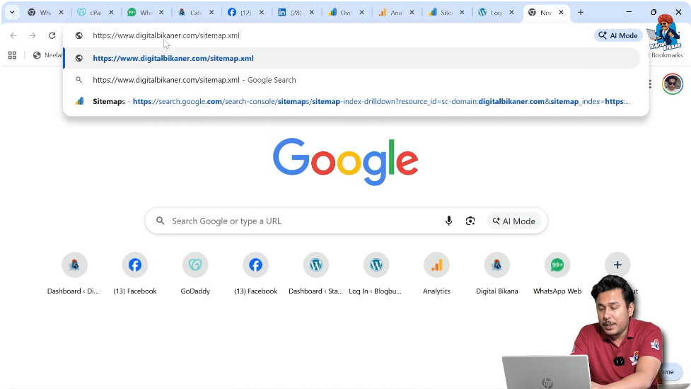Open the apps grid in bookmarks bar
This screenshot has height=389, width=691.
tap(12, 55)
